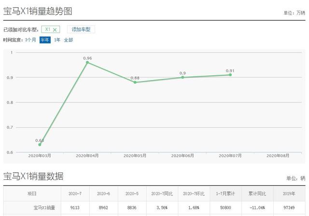Click the 宝马X1销量趋势图 heading

(38, 11)
